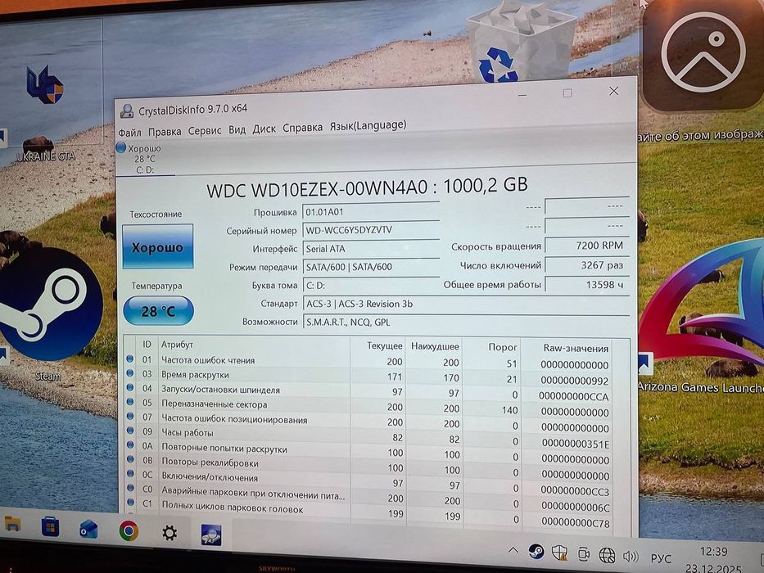Select the Повторные попытки раскрутки row
The image size is (764, 573).
(368, 452)
